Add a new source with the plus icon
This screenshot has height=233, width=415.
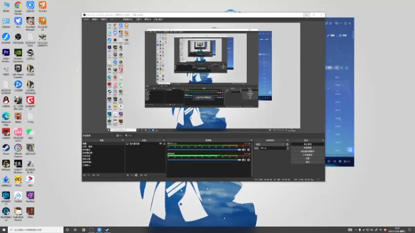pyautogui.click(x=128, y=175)
